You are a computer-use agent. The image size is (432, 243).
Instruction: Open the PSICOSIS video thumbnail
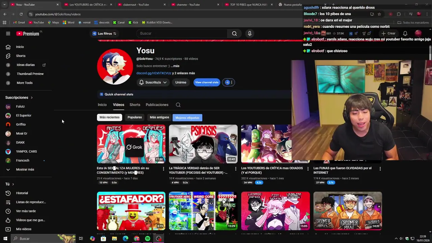[x=203, y=144]
